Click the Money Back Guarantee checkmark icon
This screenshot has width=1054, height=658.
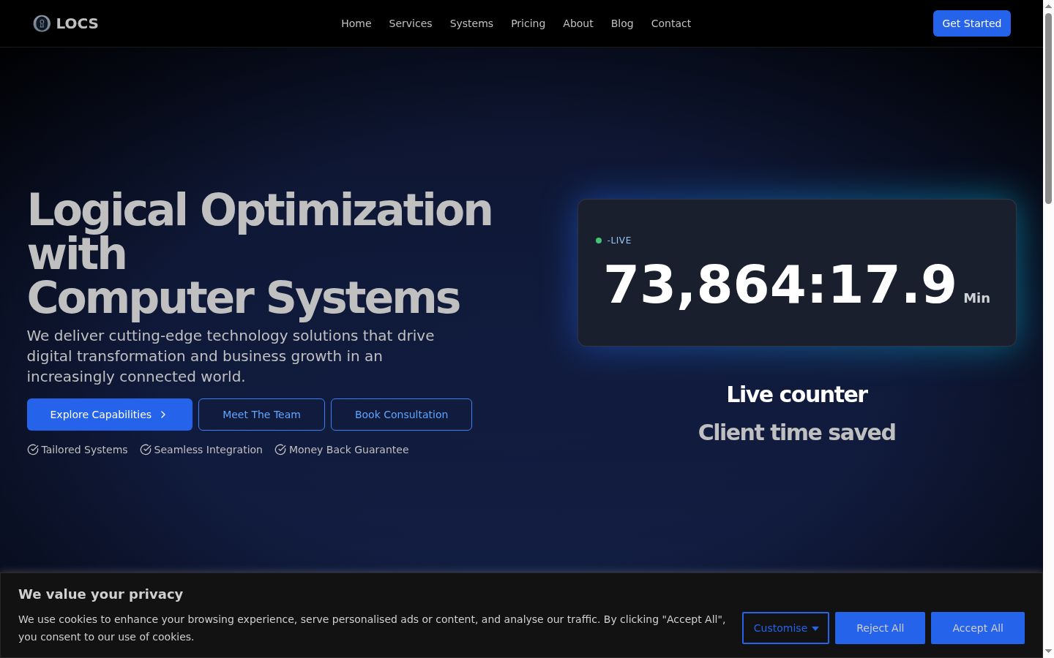(280, 450)
